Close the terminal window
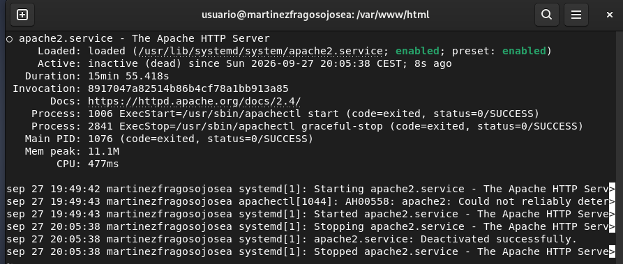This screenshot has width=623, height=264. [x=610, y=15]
